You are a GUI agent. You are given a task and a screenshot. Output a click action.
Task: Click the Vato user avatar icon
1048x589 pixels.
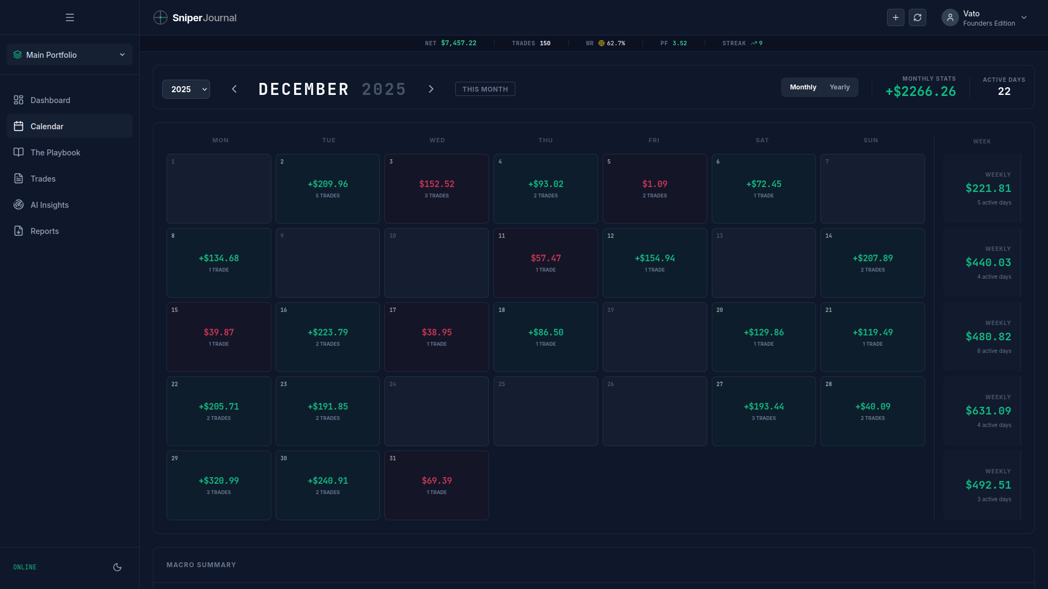click(950, 17)
